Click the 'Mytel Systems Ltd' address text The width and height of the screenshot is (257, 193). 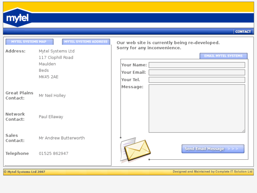(57, 51)
